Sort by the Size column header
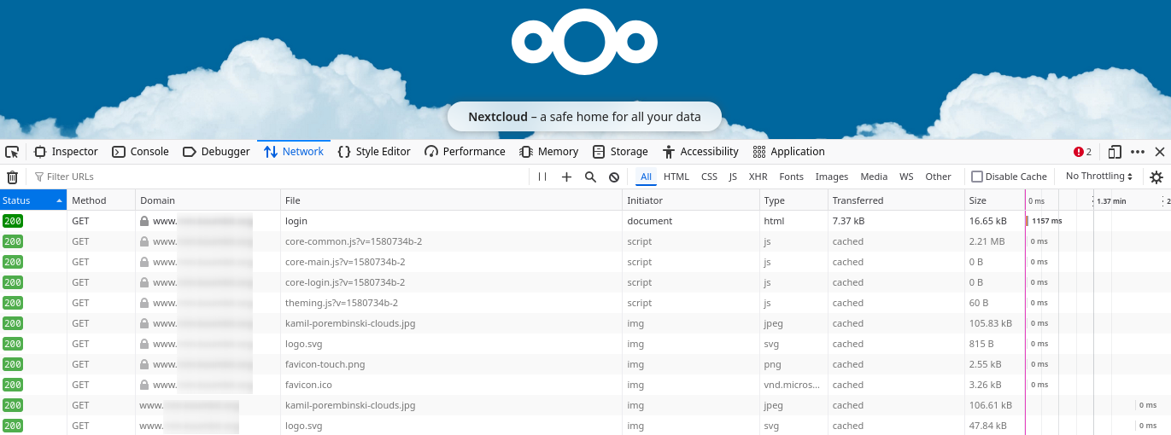 pos(994,200)
